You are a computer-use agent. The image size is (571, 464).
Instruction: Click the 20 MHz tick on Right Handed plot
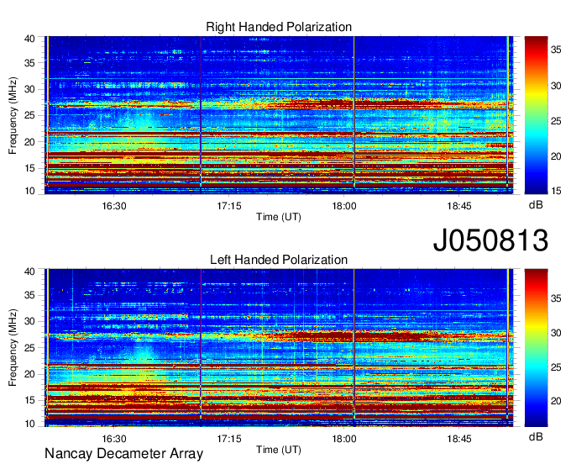29,142
